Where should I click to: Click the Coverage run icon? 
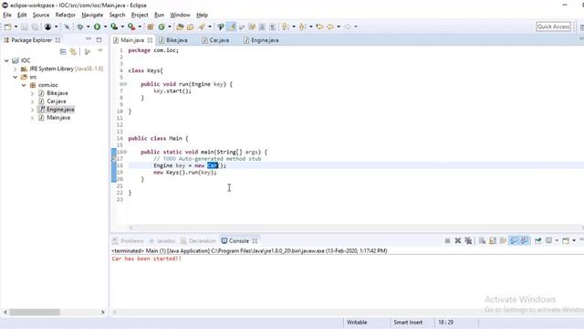click(114, 27)
